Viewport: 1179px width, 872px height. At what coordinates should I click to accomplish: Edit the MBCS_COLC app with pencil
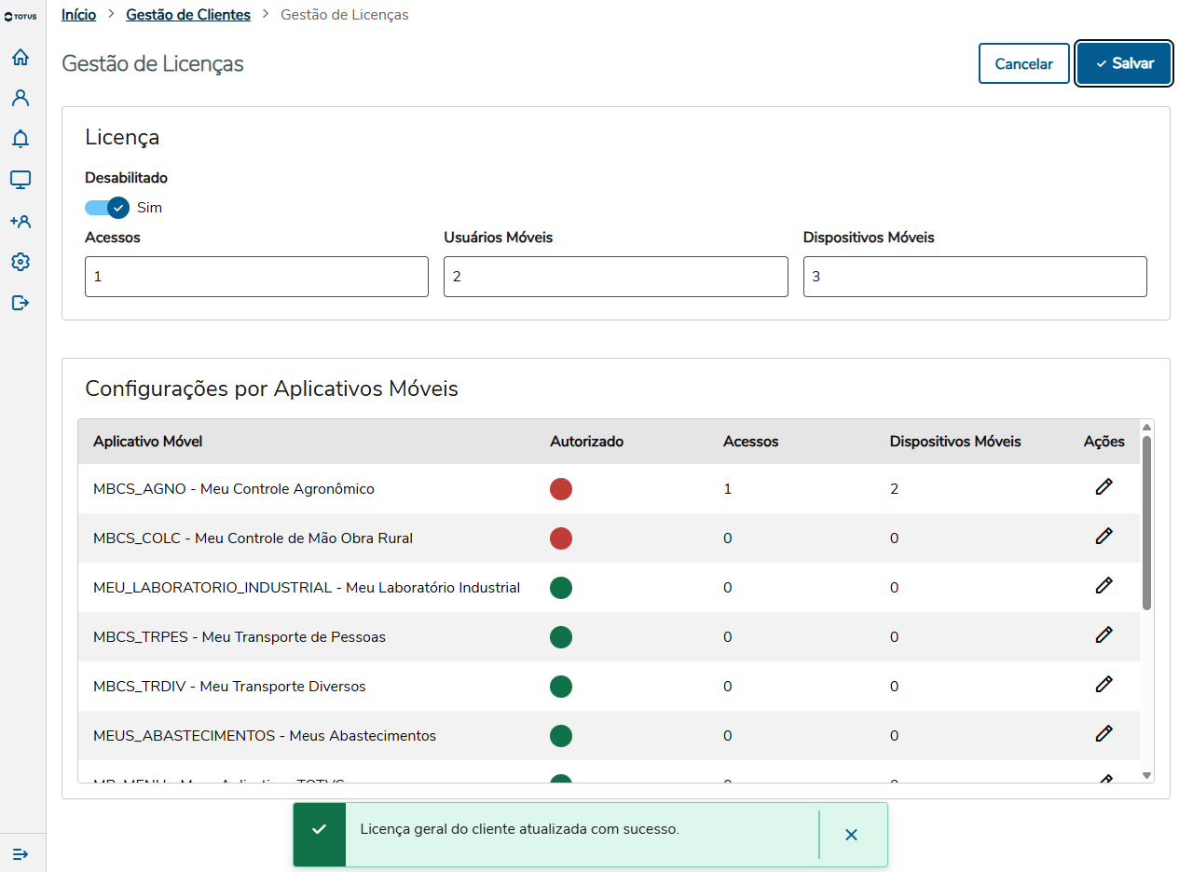click(x=1104, y=537)
